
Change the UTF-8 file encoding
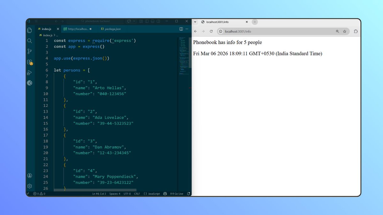pos(127,194)
